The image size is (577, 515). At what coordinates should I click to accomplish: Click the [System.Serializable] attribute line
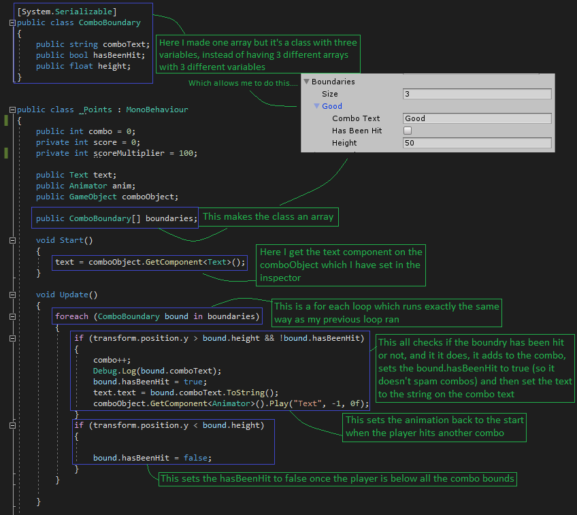[67, 12]
